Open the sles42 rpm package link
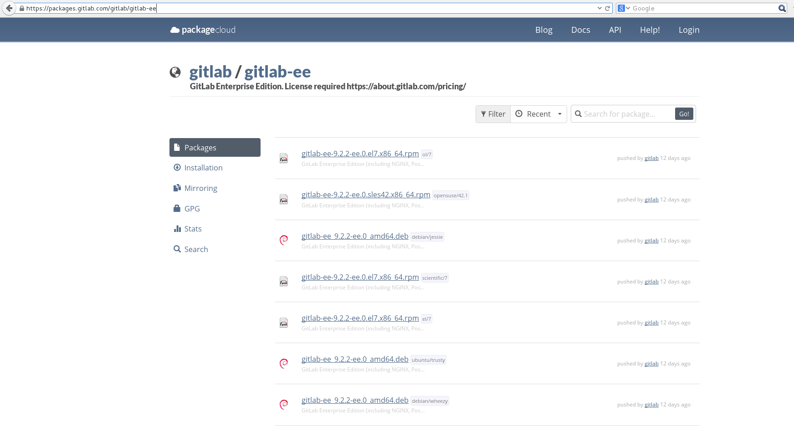 click(366, 195)
